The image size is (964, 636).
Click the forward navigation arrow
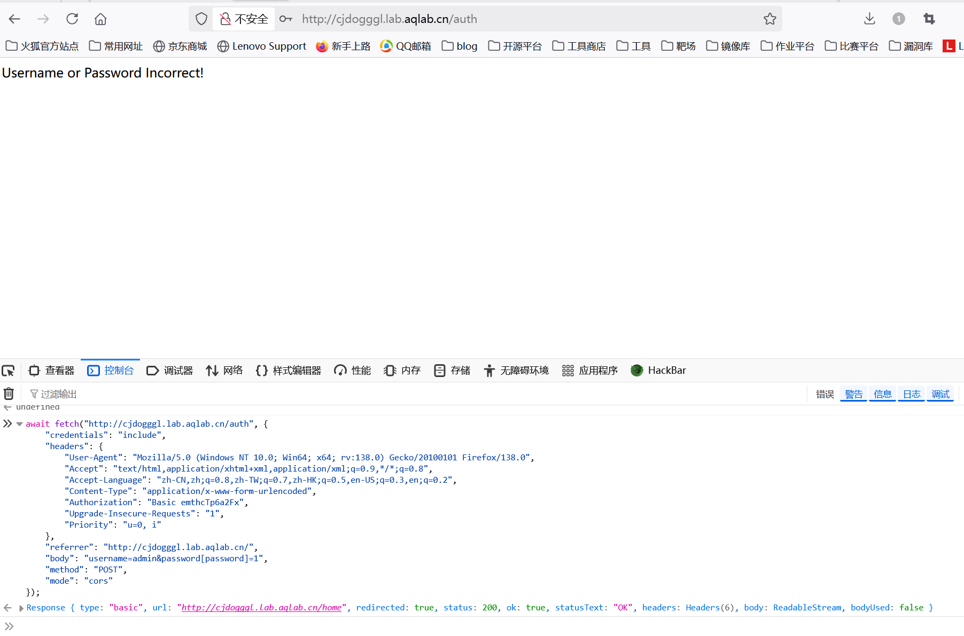point(43,19)
